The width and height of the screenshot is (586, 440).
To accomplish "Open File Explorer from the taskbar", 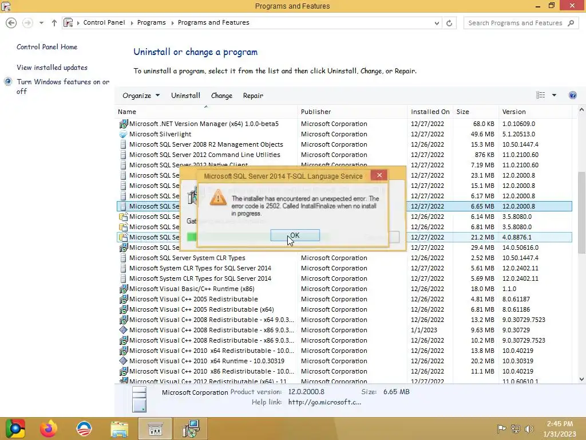I will click(x=119, y=429).
